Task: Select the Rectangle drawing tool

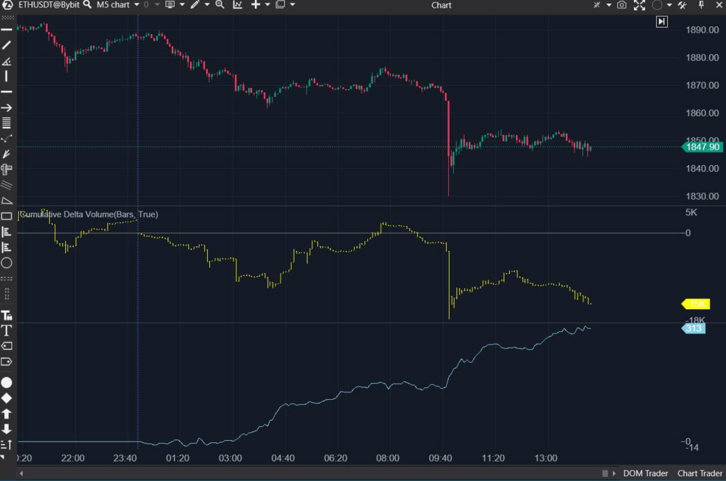Action: (7, 216)
